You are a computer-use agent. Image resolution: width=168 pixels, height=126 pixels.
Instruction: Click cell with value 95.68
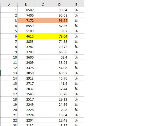pos(60,15)
